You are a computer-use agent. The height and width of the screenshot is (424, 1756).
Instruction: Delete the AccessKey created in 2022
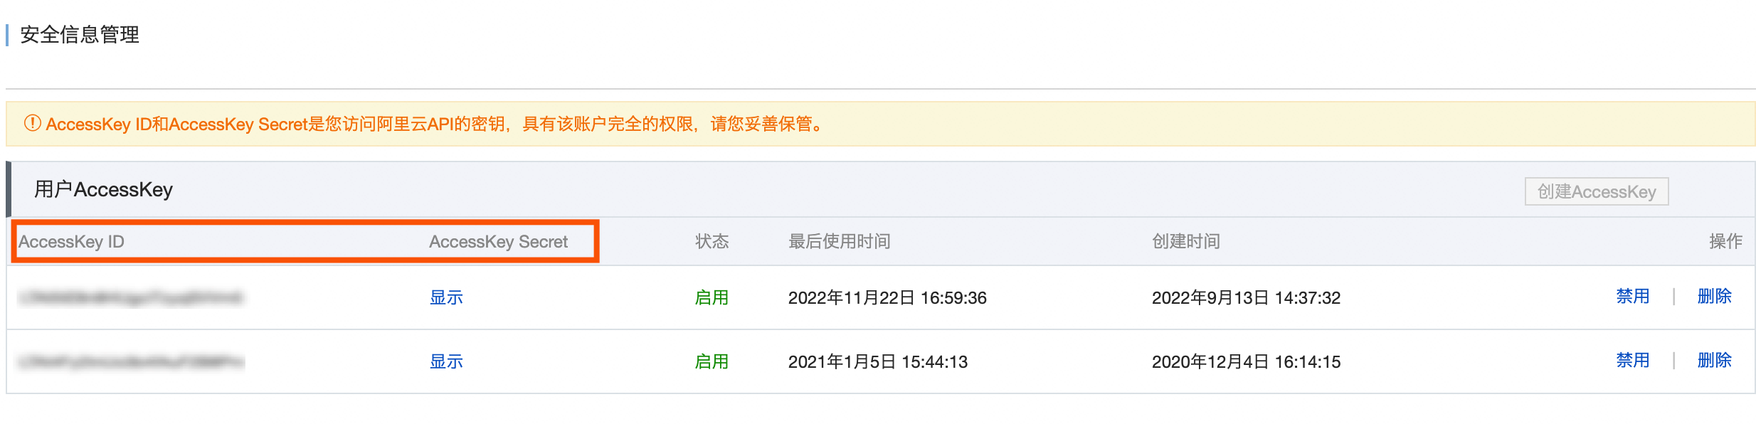1714,296
